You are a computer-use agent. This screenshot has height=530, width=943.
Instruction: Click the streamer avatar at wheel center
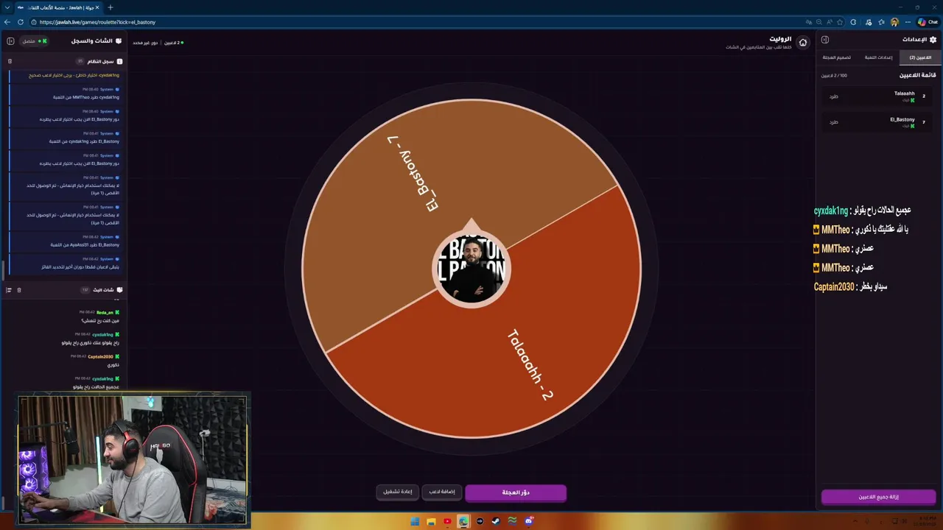(471, 269)
